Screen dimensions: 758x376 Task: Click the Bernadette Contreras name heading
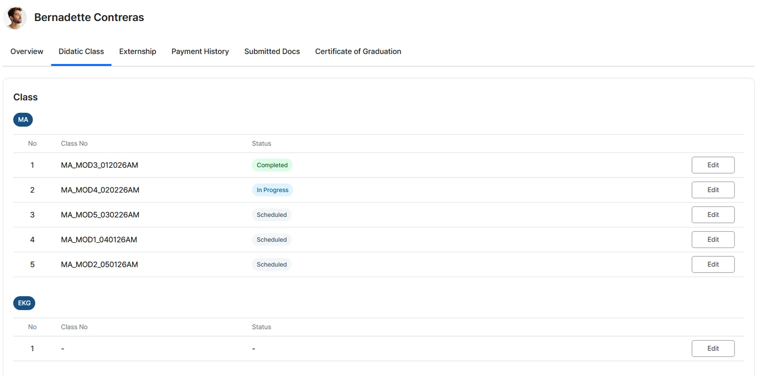[x=89, y=17]
